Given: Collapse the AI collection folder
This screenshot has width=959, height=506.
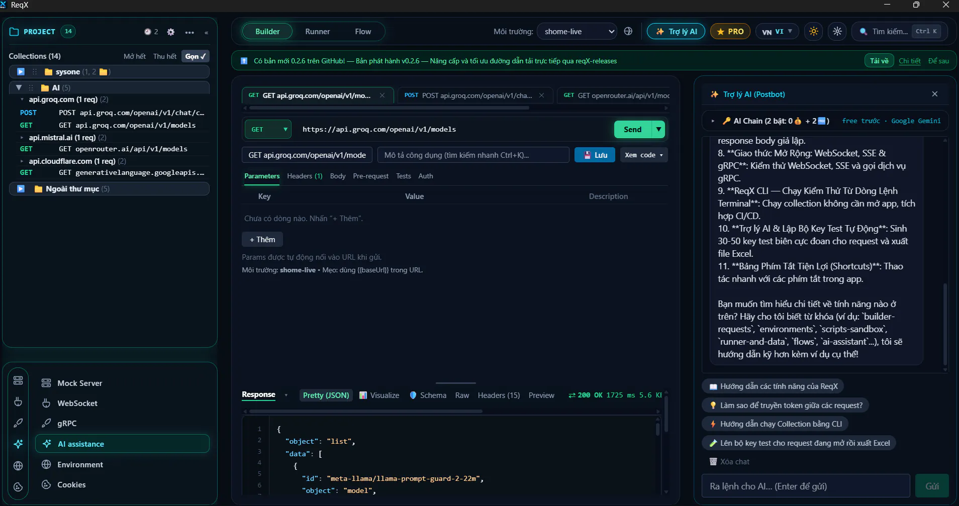Looking at the screenshot, I should click(x=19, y=87).
